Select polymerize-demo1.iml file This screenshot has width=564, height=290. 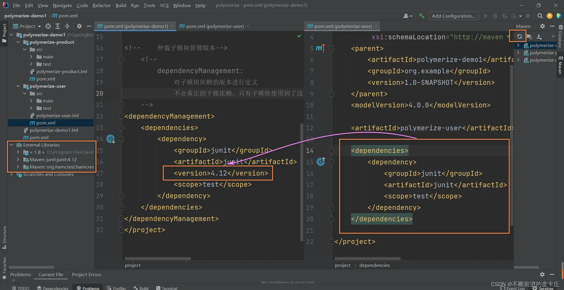[51, 130]
